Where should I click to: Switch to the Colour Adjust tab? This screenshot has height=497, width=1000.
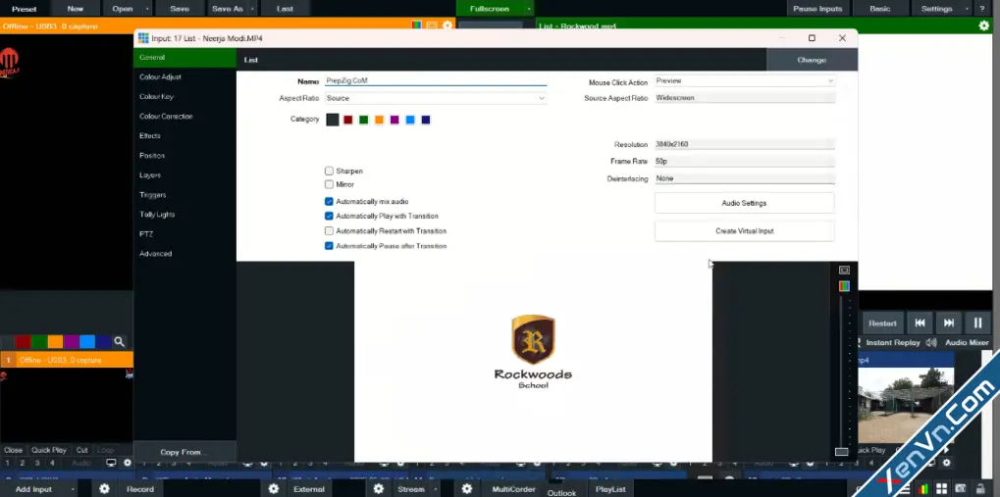[184, 77]
